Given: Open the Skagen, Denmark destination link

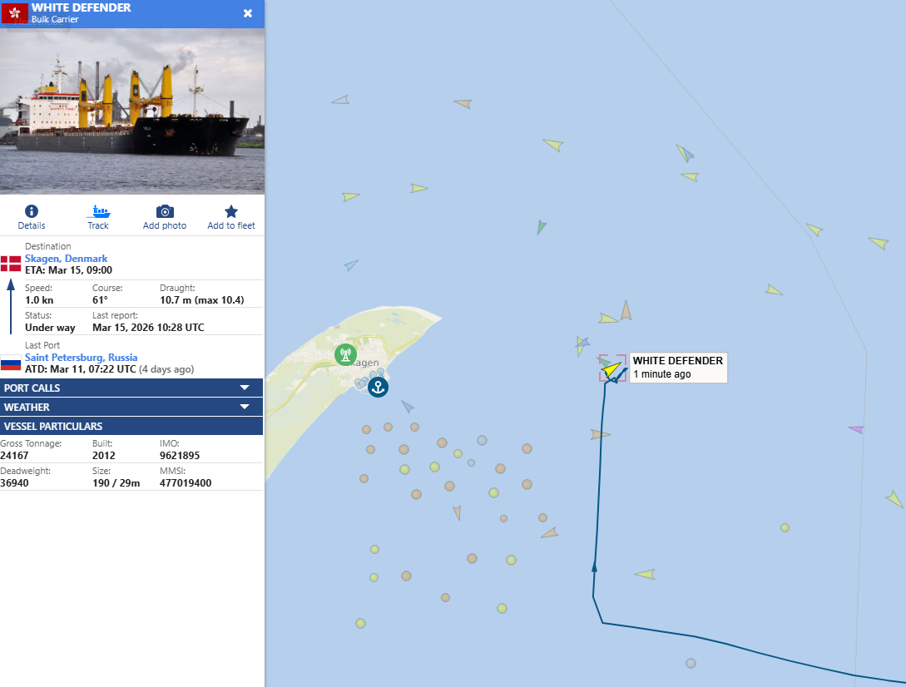Looking at the screenshot, I should point(67,259).
